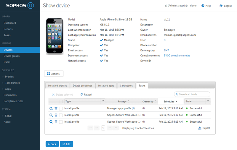View details of the Managed apps profile task
The height and width of the screenshot is (150, 237).
pyautogui.click(x=51, y=108)
